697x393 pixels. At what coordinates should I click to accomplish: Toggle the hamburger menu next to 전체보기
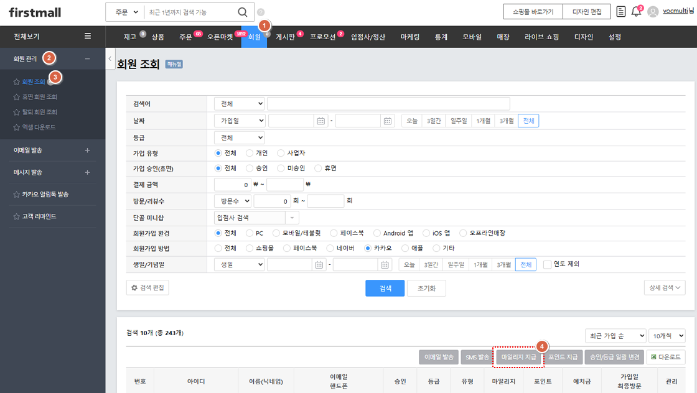(x=88, y=37)
